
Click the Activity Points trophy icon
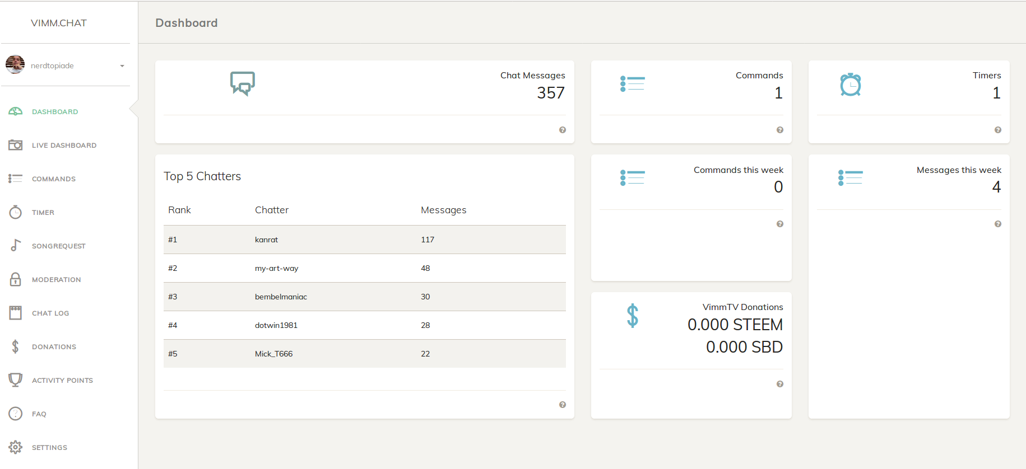click(x=16, y=380)
